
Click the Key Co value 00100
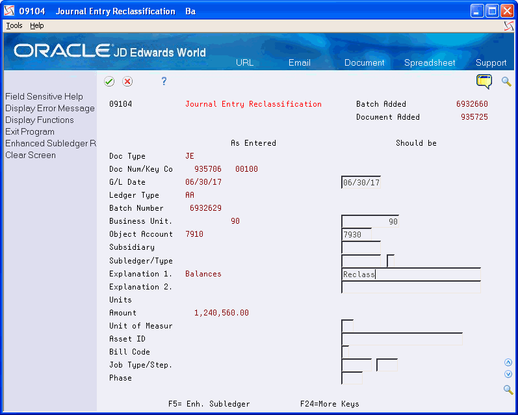246,169
